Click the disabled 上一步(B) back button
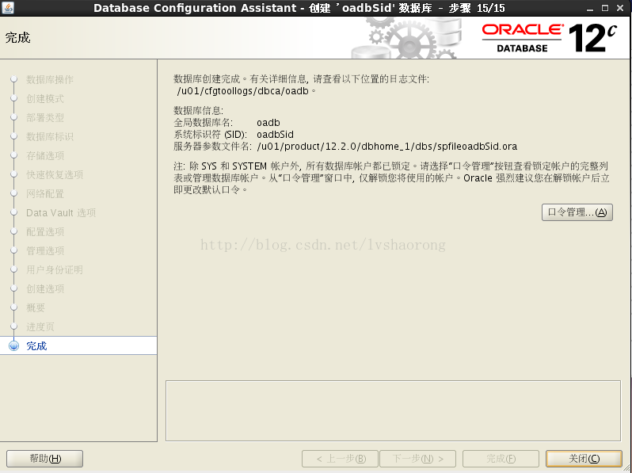This screenshot has width=632, height=473. pyautogui.click(x=340, y=459)
